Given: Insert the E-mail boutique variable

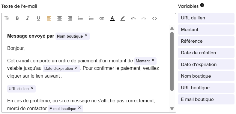Looking at the screenshot, I should (206, 99).
